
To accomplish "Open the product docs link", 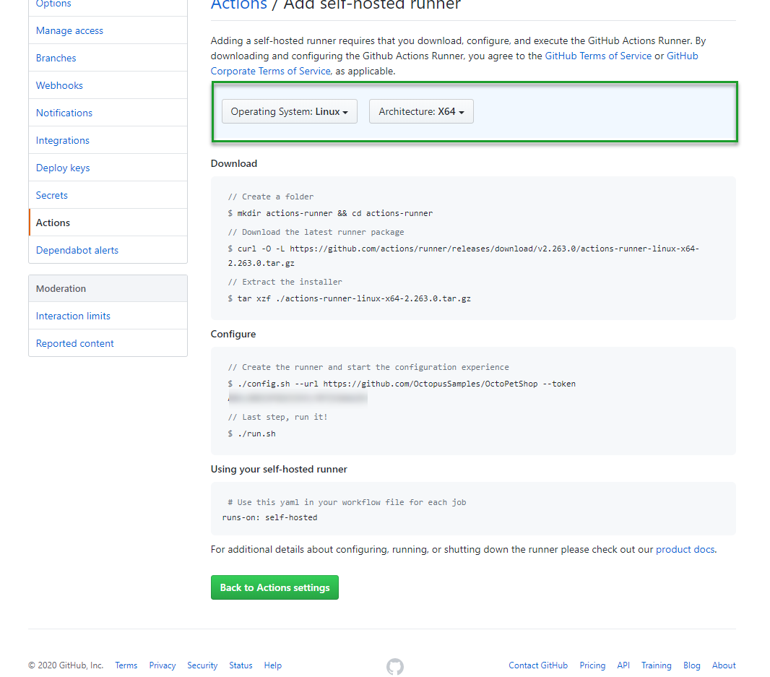I will pyautogui.click(x=685, y=549).
